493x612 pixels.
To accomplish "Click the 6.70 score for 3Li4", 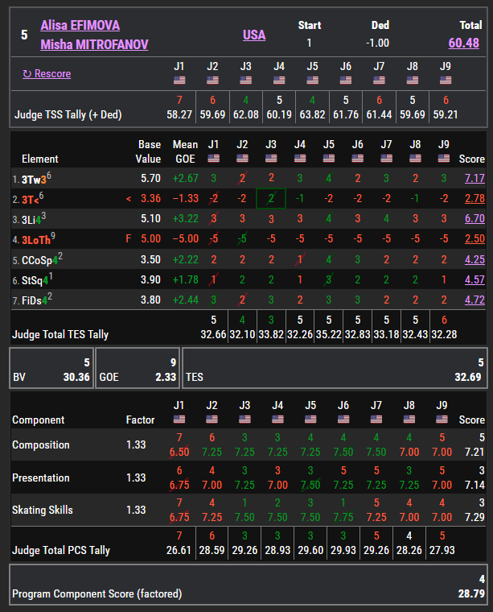I will pos(474,219).
